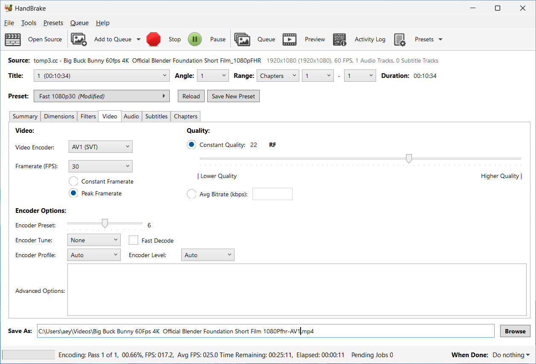Image resolution: width=536 pixels, height=364 pixels.
Task: Switch to the Summary tab
Action: click(25, 116)
